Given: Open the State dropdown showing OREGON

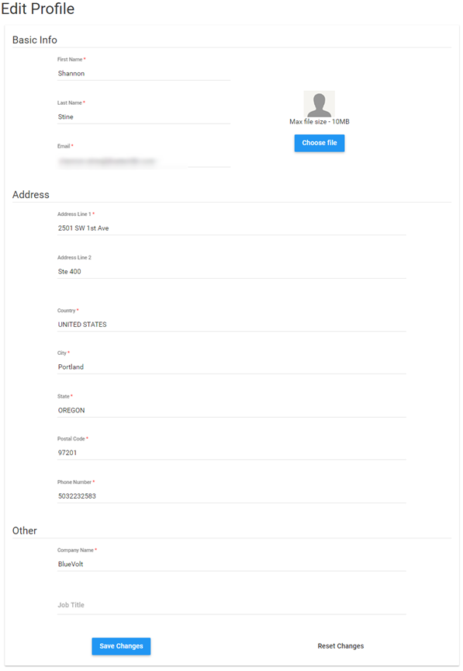Looking at the screenshot, I should [x=232, y=410].
